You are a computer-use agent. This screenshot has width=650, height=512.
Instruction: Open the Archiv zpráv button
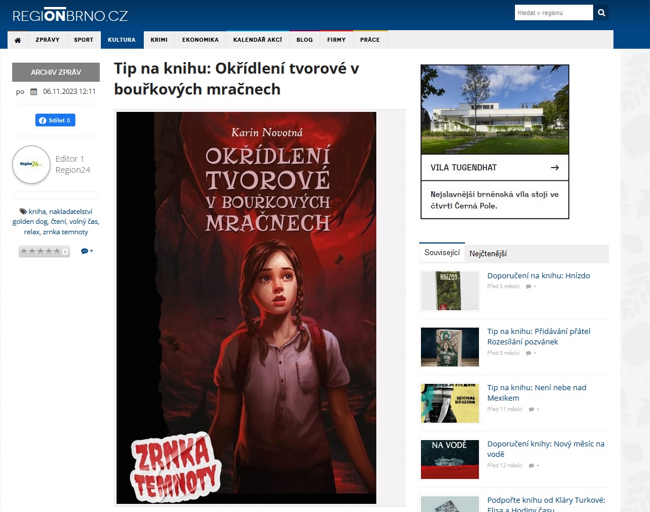click(56, 72)
